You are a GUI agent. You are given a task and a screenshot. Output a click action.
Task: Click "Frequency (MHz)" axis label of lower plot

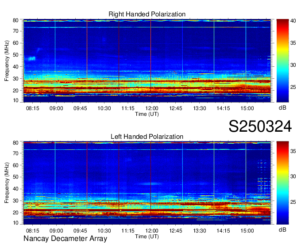click(x=7, y=183)
